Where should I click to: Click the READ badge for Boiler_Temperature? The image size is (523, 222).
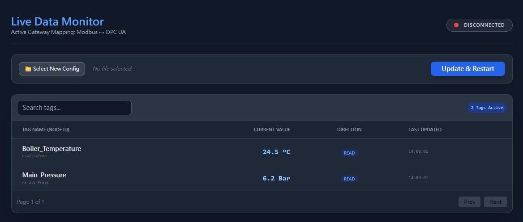point(349,153)
